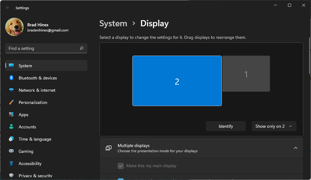This screenshot has height=180, width=311.
Task: Click the magnifier icon in search box
Action: (82, 48)
